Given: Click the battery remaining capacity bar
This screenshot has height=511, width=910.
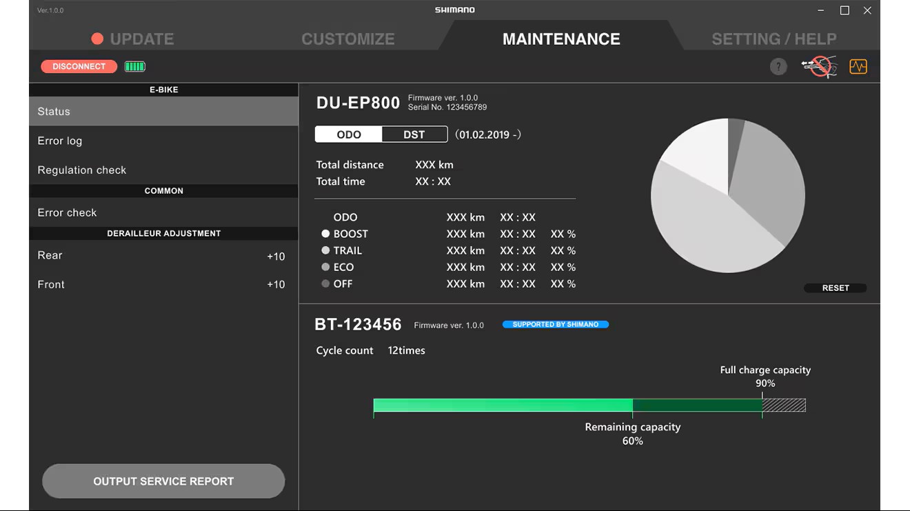Looking at the screenshot, I should click(x=503, y=405).
